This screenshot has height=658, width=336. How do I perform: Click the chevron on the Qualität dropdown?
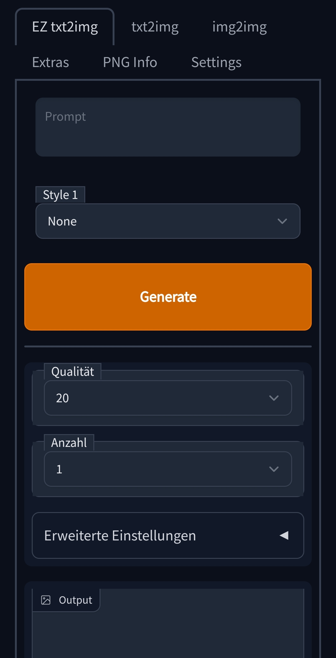coord(274,398)
